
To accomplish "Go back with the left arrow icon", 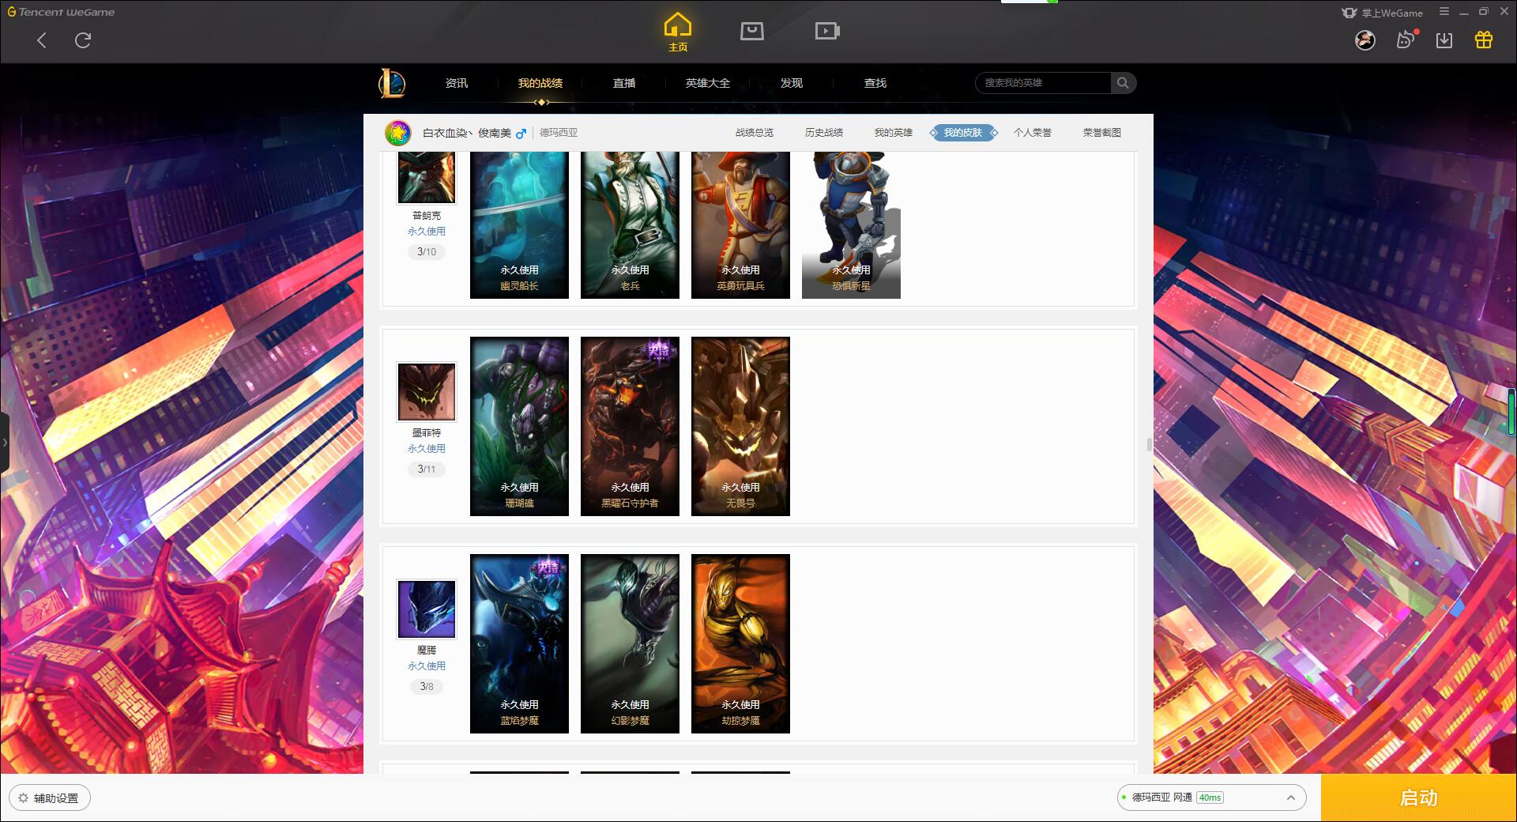I will tap(42, 40).
